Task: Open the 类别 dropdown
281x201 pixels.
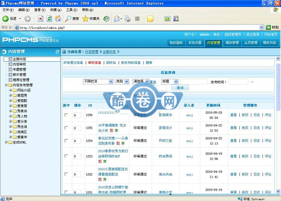Action: [122, 82]
